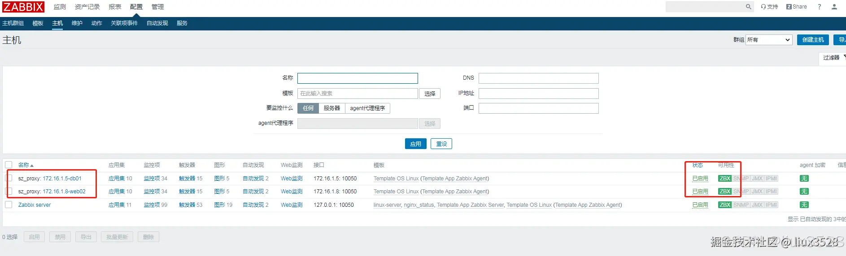Open host 172.16.1.8-web02 link
This screenshot has width=846, height=256.
[64, 191]
